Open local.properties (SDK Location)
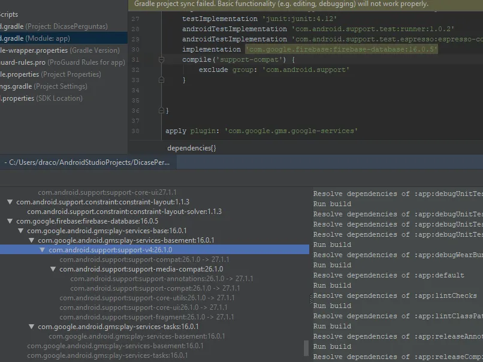Screen dimensions: 483x362 point(41,98)
